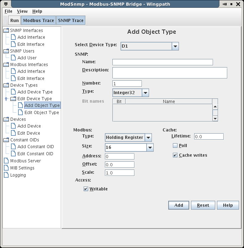Screen dimensions: 244x248
Task: Open the Help menu
Action: coord(37,11)
